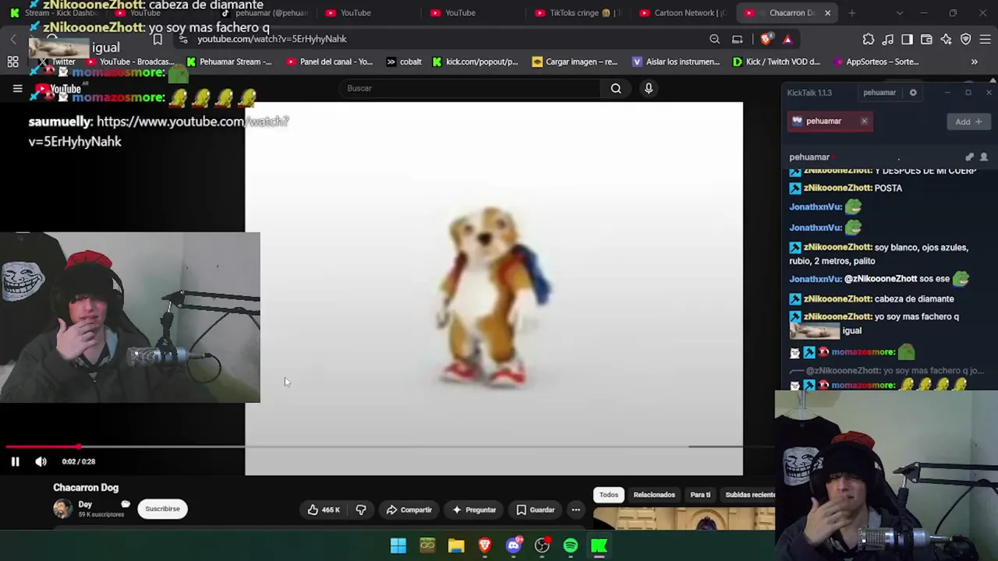Open the Kick app from the taskbar
The height and width of the screenshot is (561, 998).
tap(600, 545)
